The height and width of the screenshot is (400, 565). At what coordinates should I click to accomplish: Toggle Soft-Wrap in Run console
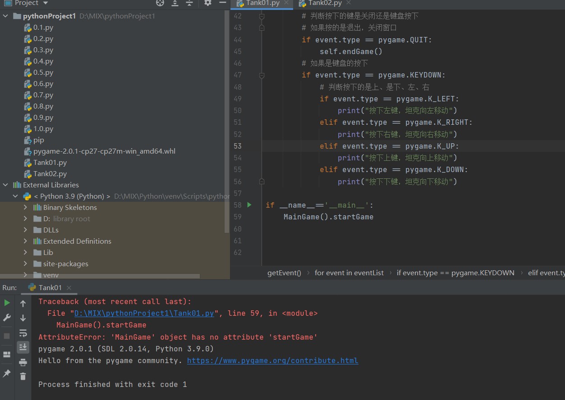(23, 333)
